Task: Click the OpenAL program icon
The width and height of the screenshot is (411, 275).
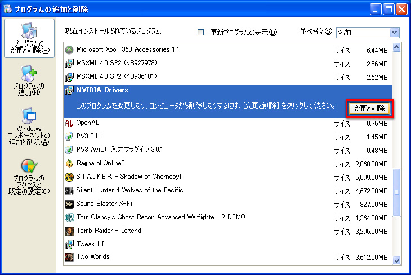Action: click(x=69, y=123)
